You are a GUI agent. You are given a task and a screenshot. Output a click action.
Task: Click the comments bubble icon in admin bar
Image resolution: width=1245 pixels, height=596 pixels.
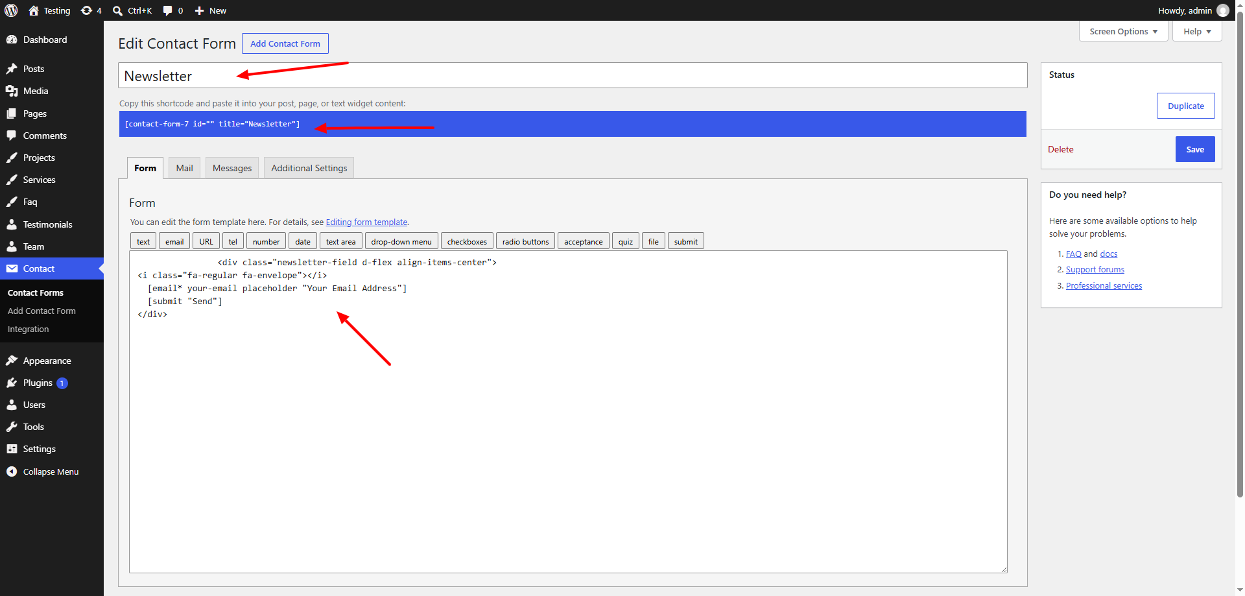[167, 10]
